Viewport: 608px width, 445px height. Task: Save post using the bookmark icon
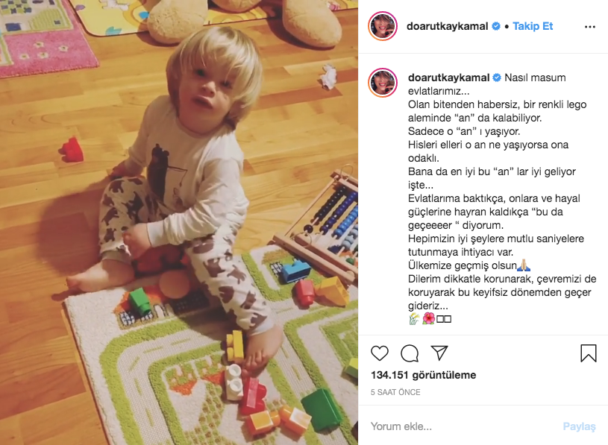pyautogui.click(x=588, y=353)
